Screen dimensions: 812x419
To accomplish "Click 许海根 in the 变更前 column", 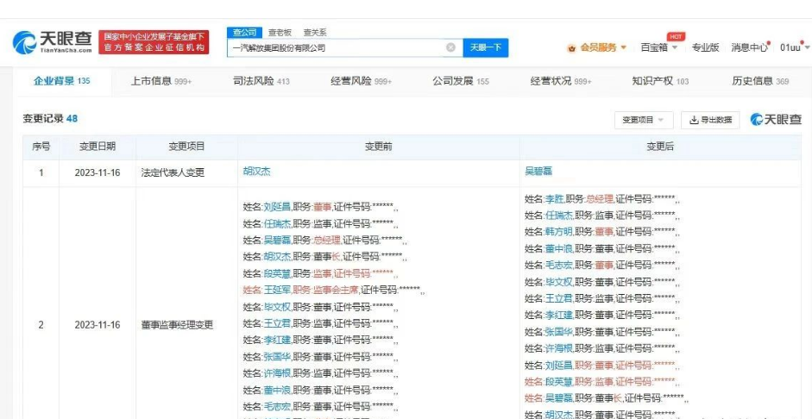I will [x=276, y=372].
